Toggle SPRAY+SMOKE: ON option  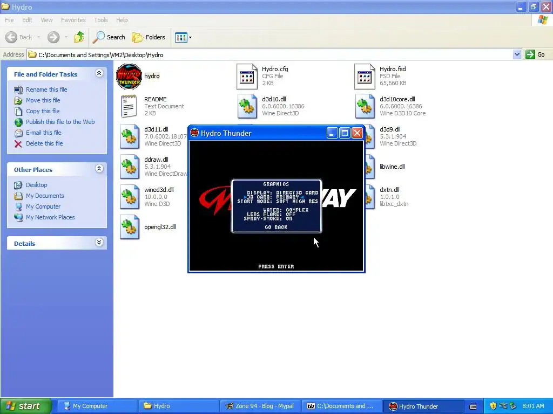[268, 219]
